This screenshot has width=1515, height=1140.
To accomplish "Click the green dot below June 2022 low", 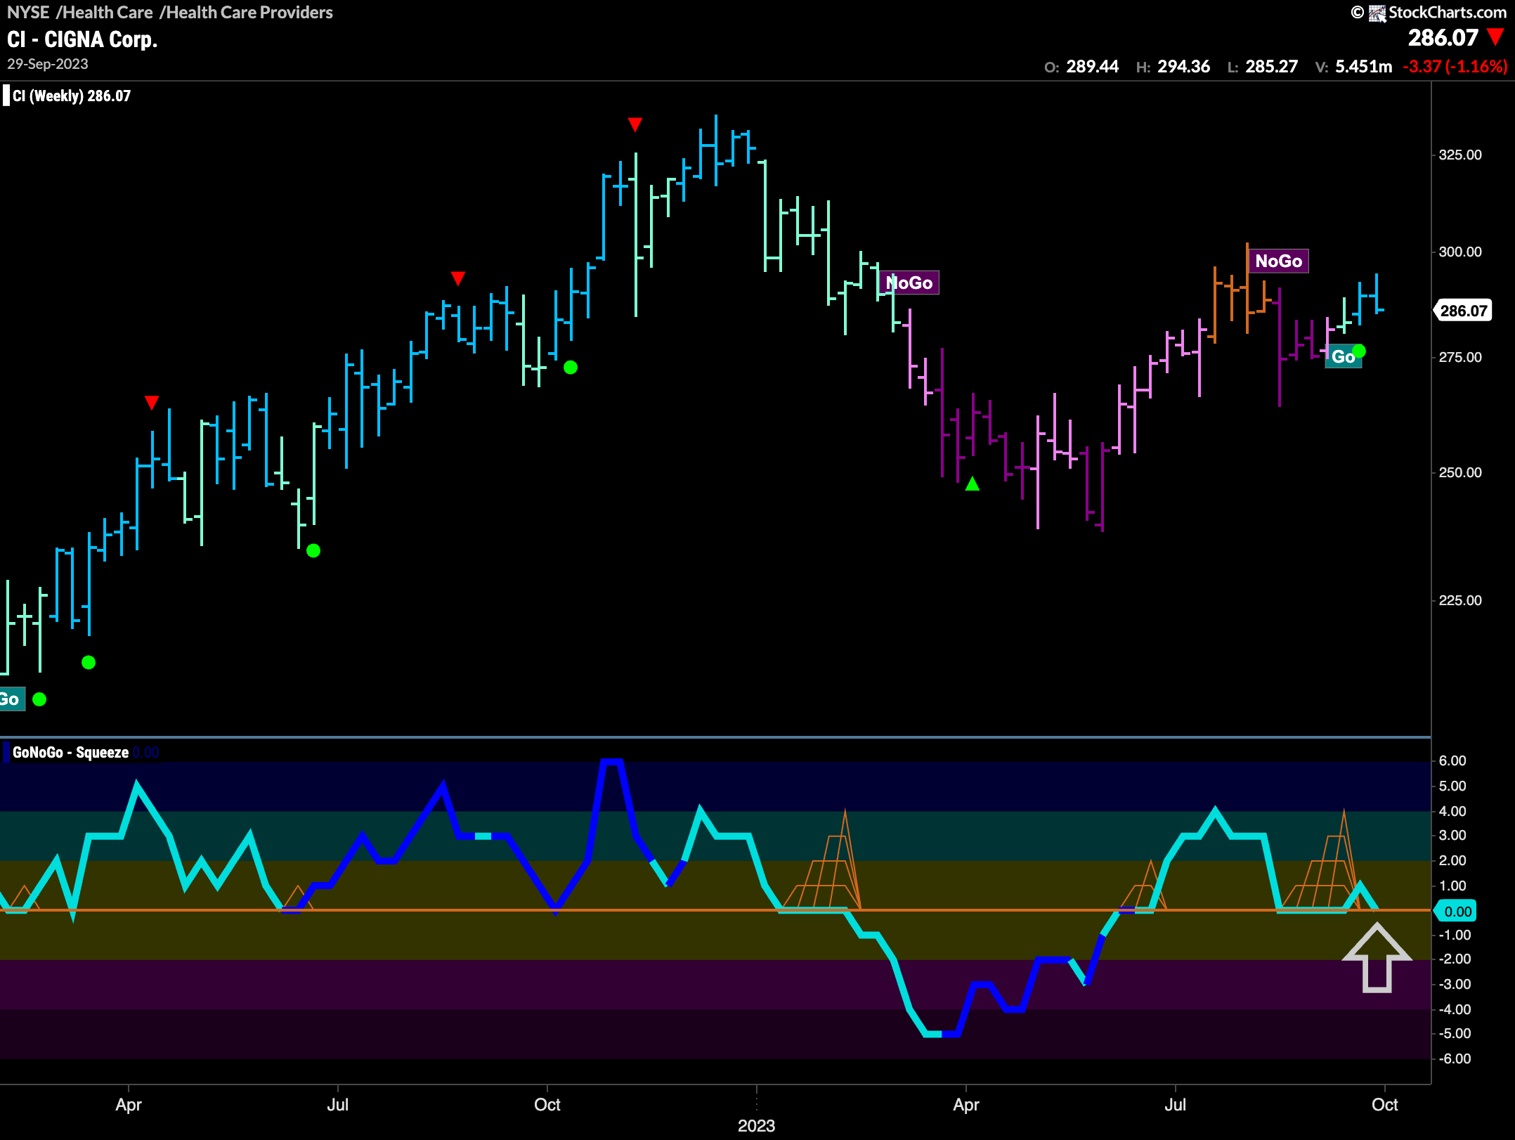I will (x=313, y=551).
